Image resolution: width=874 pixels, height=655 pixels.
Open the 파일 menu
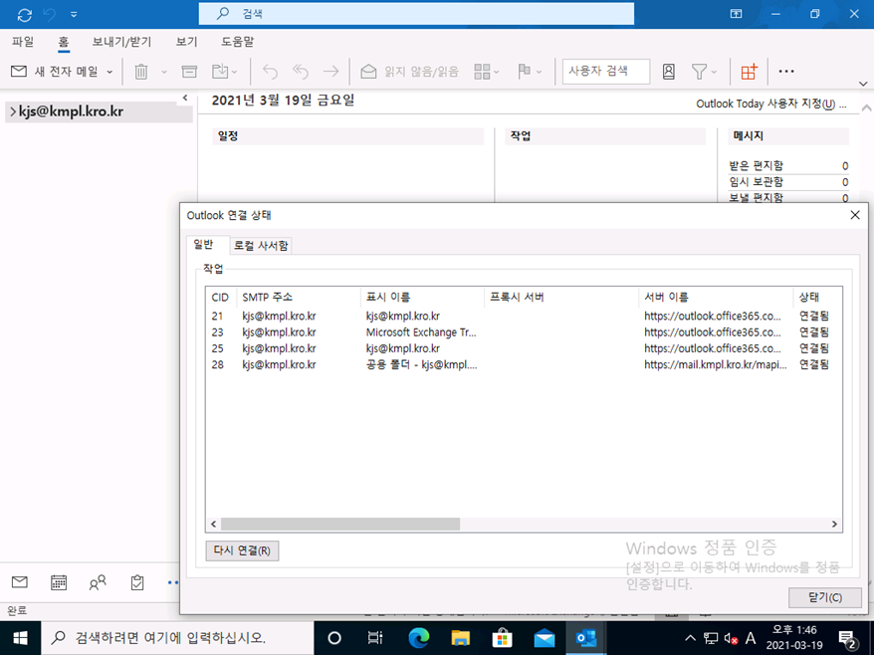[x=23, y=42]
